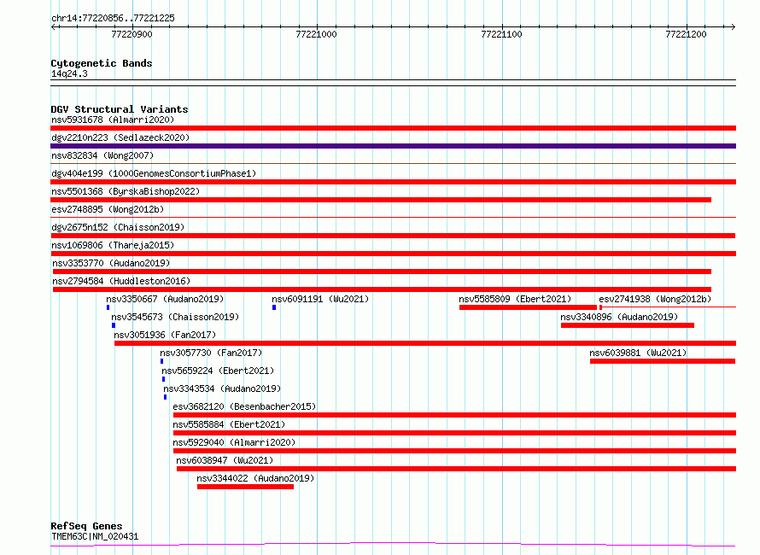Click blue marker under nsv3350667 (Audano2019)
760x555 pixels.
click(x=108, y=307)
